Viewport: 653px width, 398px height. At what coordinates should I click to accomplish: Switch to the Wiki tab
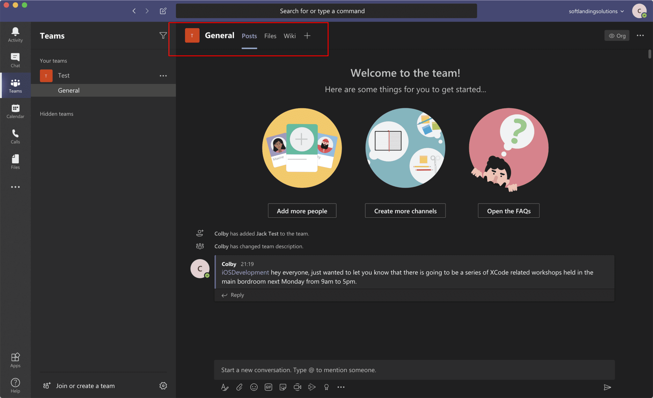click(290, 36)
